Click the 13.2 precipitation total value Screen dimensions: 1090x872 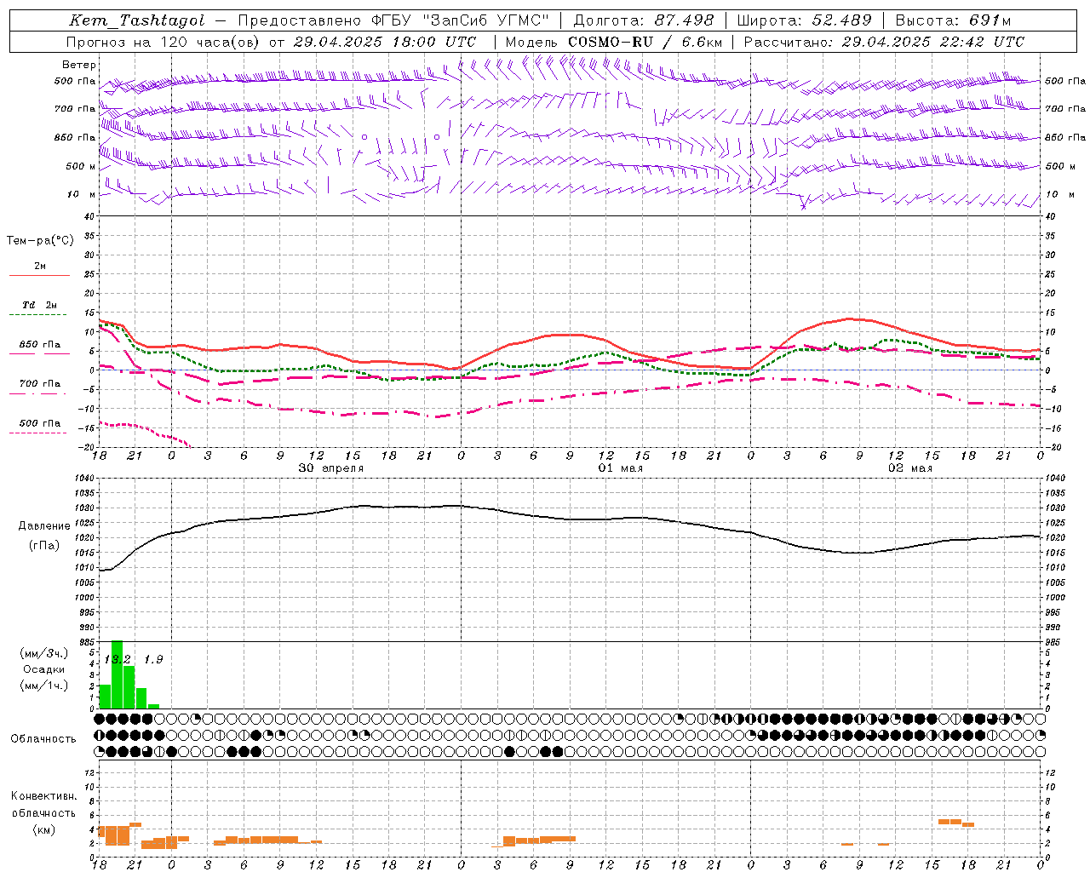[x=118, y=660]
